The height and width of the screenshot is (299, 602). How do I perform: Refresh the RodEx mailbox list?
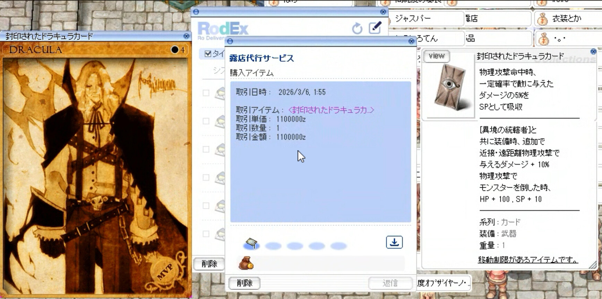pos(357,28)
